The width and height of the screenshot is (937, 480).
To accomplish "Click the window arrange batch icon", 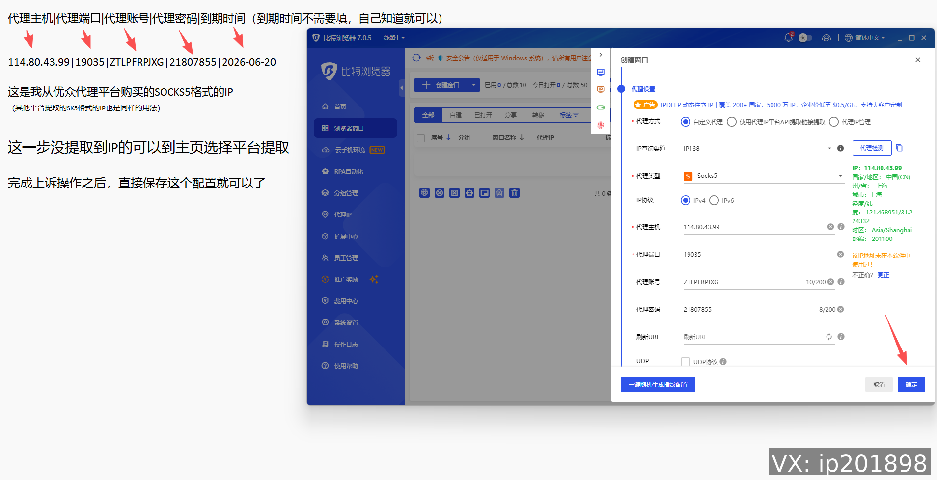I will (x=485, y=193).
